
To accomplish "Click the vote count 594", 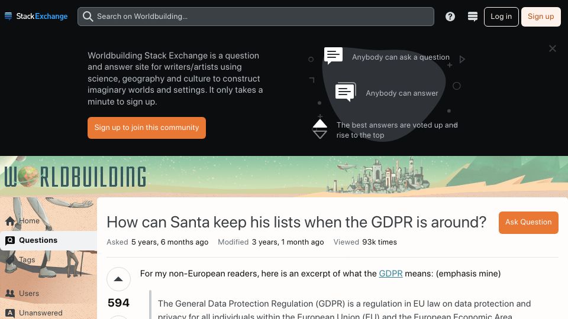I will point(118,302).
